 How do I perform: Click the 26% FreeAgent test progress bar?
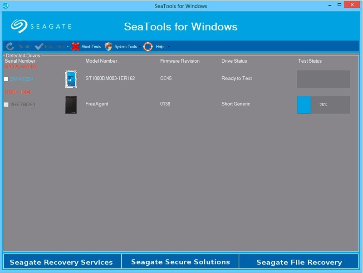click(324, 105)
